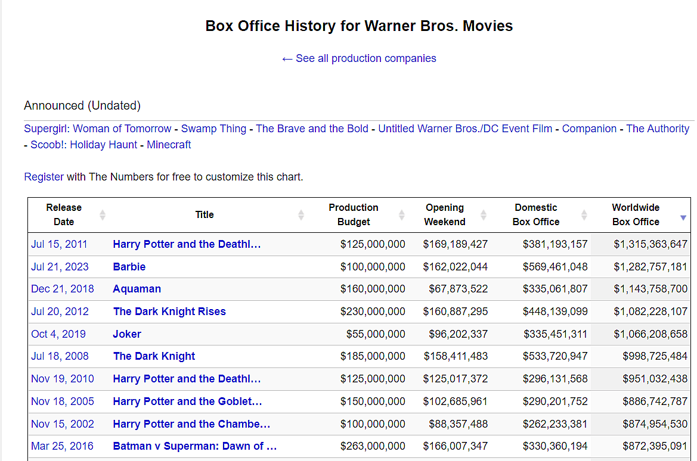Select The Brave and the Bold
The image size is (697, 461).
[312, 129]
